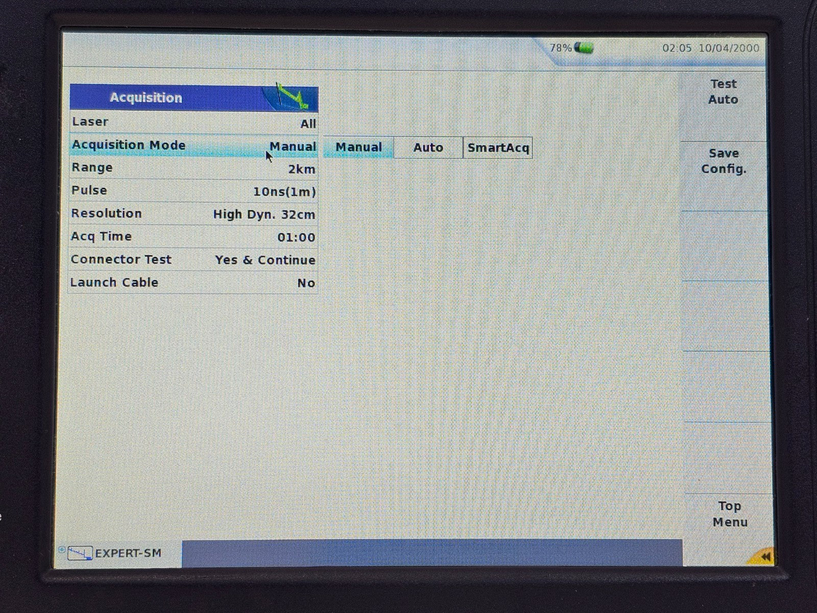Open the Laser setting row
817x613 pixels.
click(x=193, y=123)
